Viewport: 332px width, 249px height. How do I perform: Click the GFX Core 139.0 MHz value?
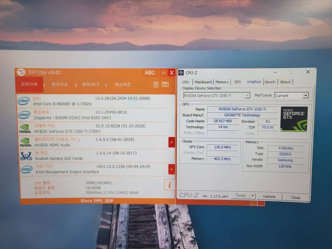coord(222,147)
